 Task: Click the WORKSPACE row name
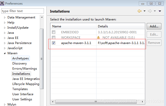[71, 37]
